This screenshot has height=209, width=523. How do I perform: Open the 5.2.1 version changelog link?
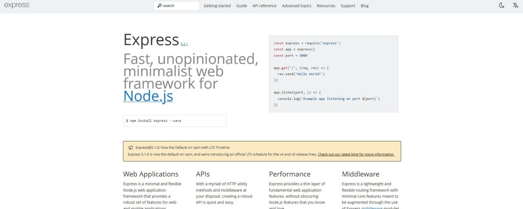(x=184, y=44)
